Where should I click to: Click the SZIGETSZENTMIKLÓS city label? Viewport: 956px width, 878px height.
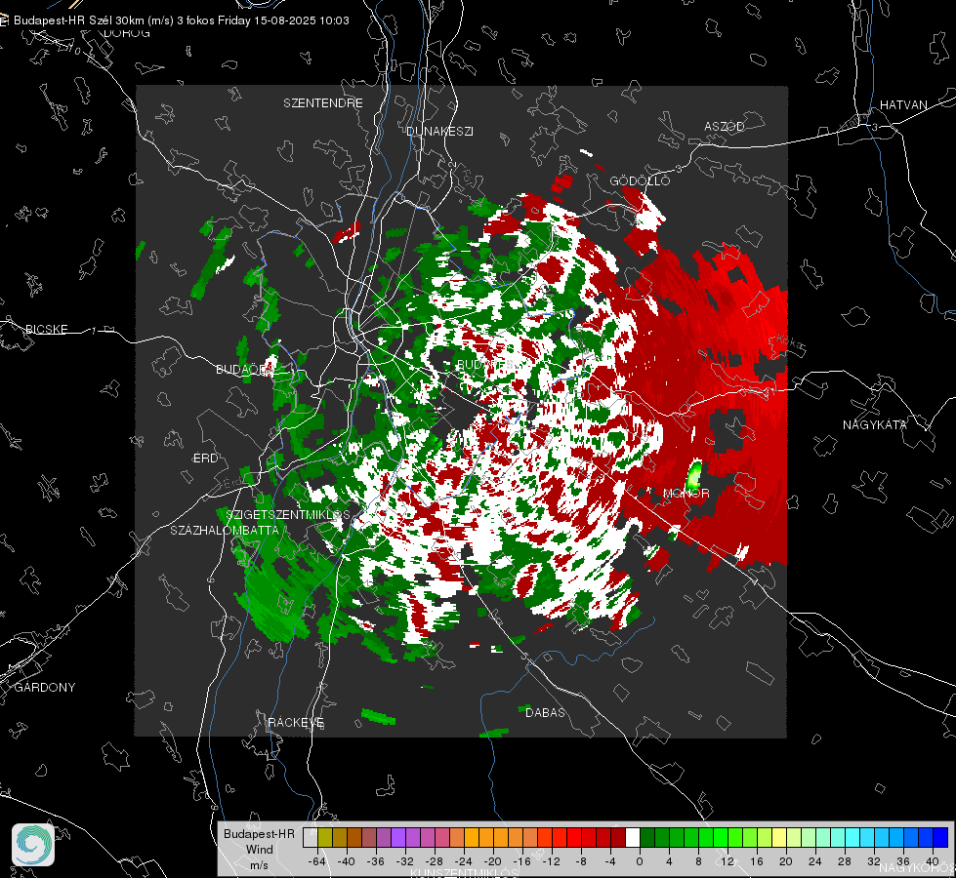point(288,514)
